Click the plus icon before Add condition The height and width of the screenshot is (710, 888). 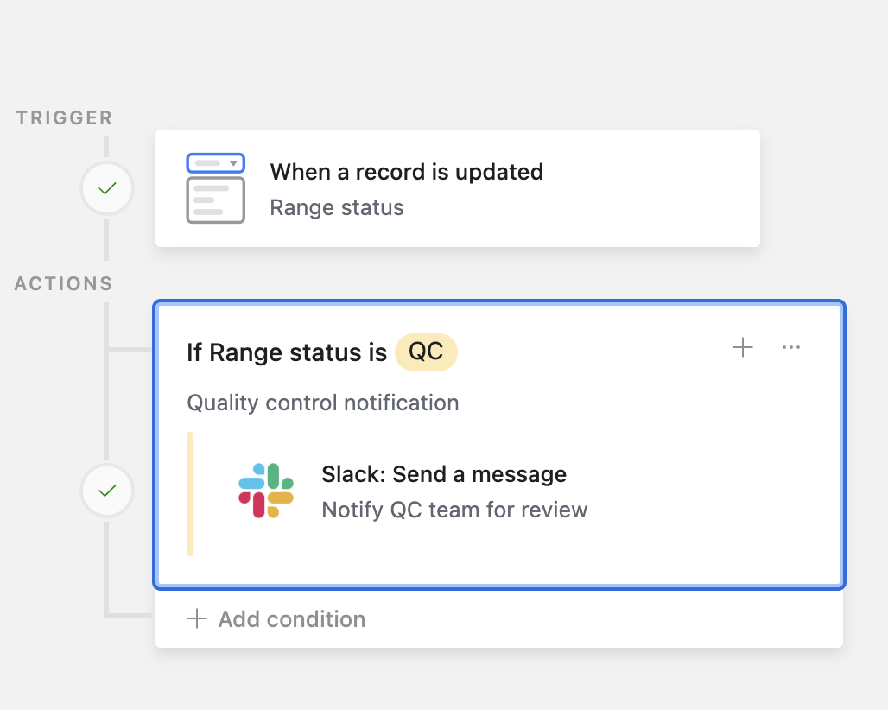[197, 618]
